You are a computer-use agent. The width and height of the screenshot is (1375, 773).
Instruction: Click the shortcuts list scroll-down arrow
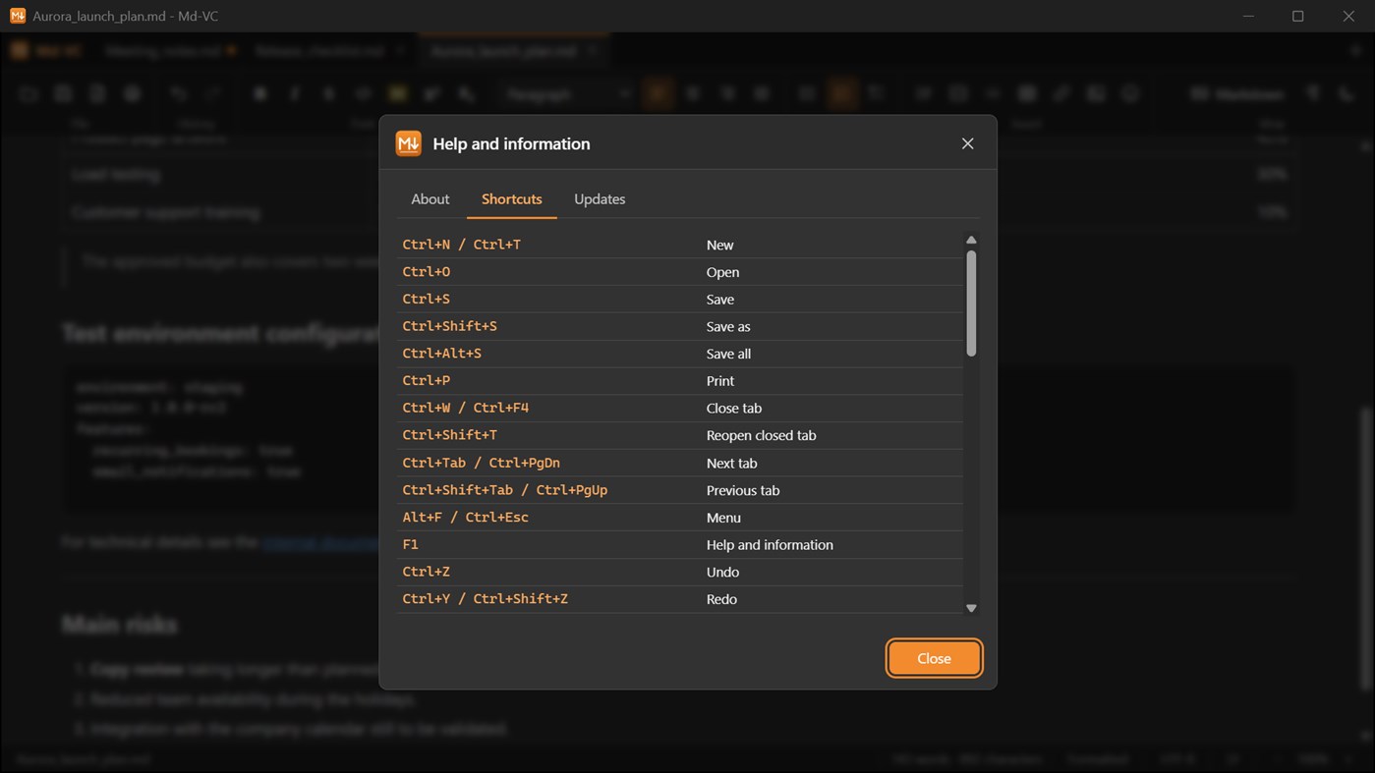click(971, 608)
